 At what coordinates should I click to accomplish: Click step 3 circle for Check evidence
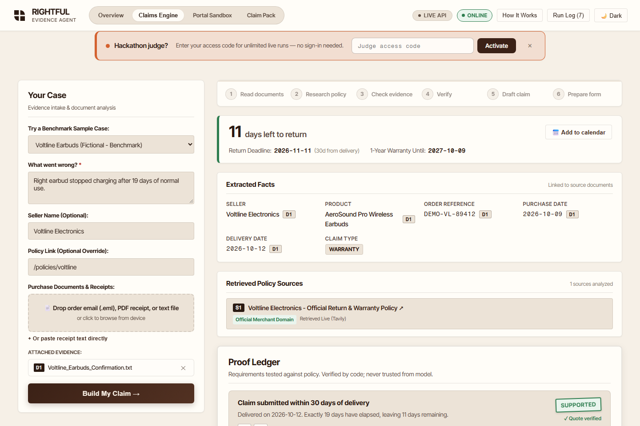pos(362,94)
